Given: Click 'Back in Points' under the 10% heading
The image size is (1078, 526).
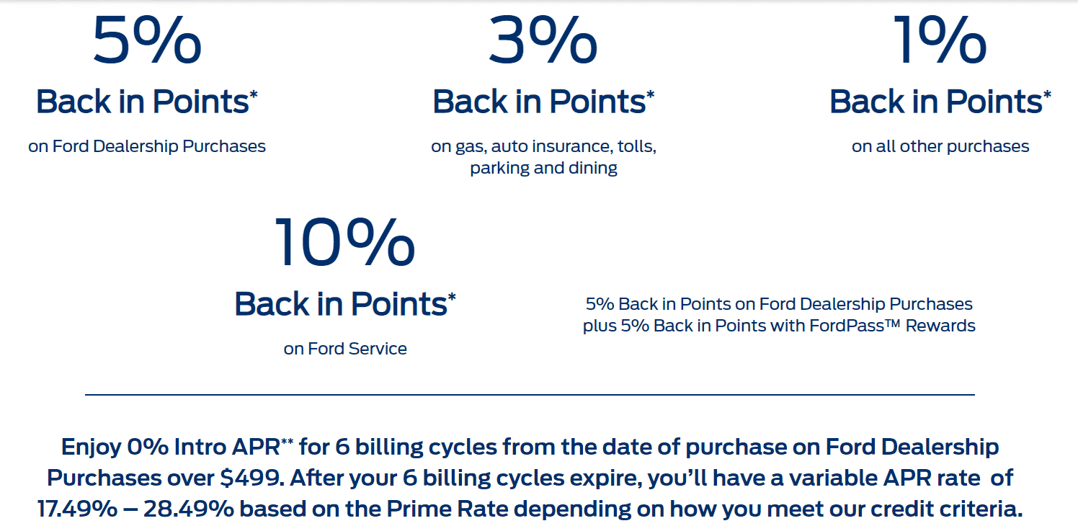Looking at the screenshot, I should [340, 304].
